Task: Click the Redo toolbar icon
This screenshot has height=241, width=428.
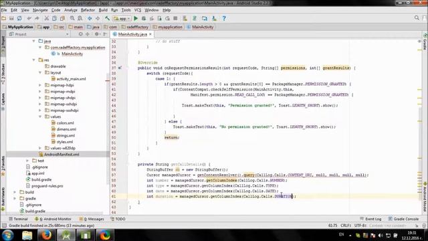Action: (x=37, y=18)
